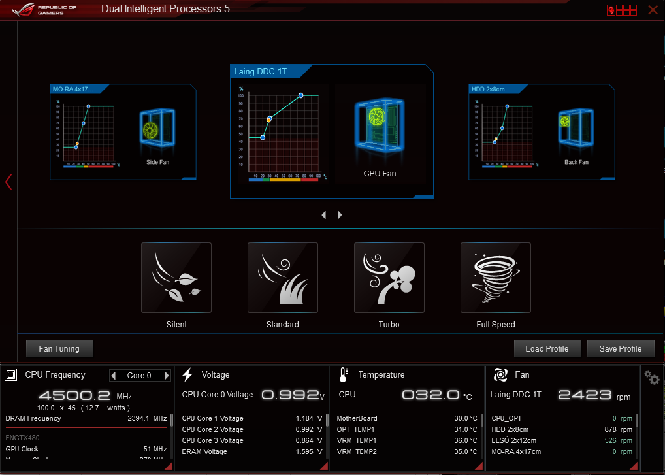Click the VRM_TEMP2 row

coord(407,451)
